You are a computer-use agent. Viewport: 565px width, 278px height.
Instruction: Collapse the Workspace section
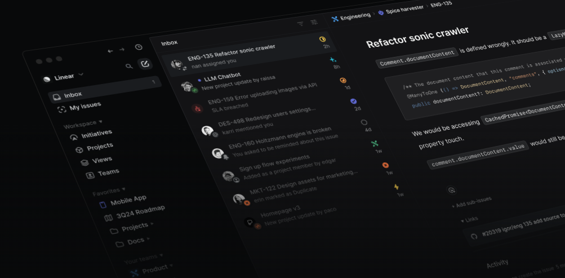(82, 124)
